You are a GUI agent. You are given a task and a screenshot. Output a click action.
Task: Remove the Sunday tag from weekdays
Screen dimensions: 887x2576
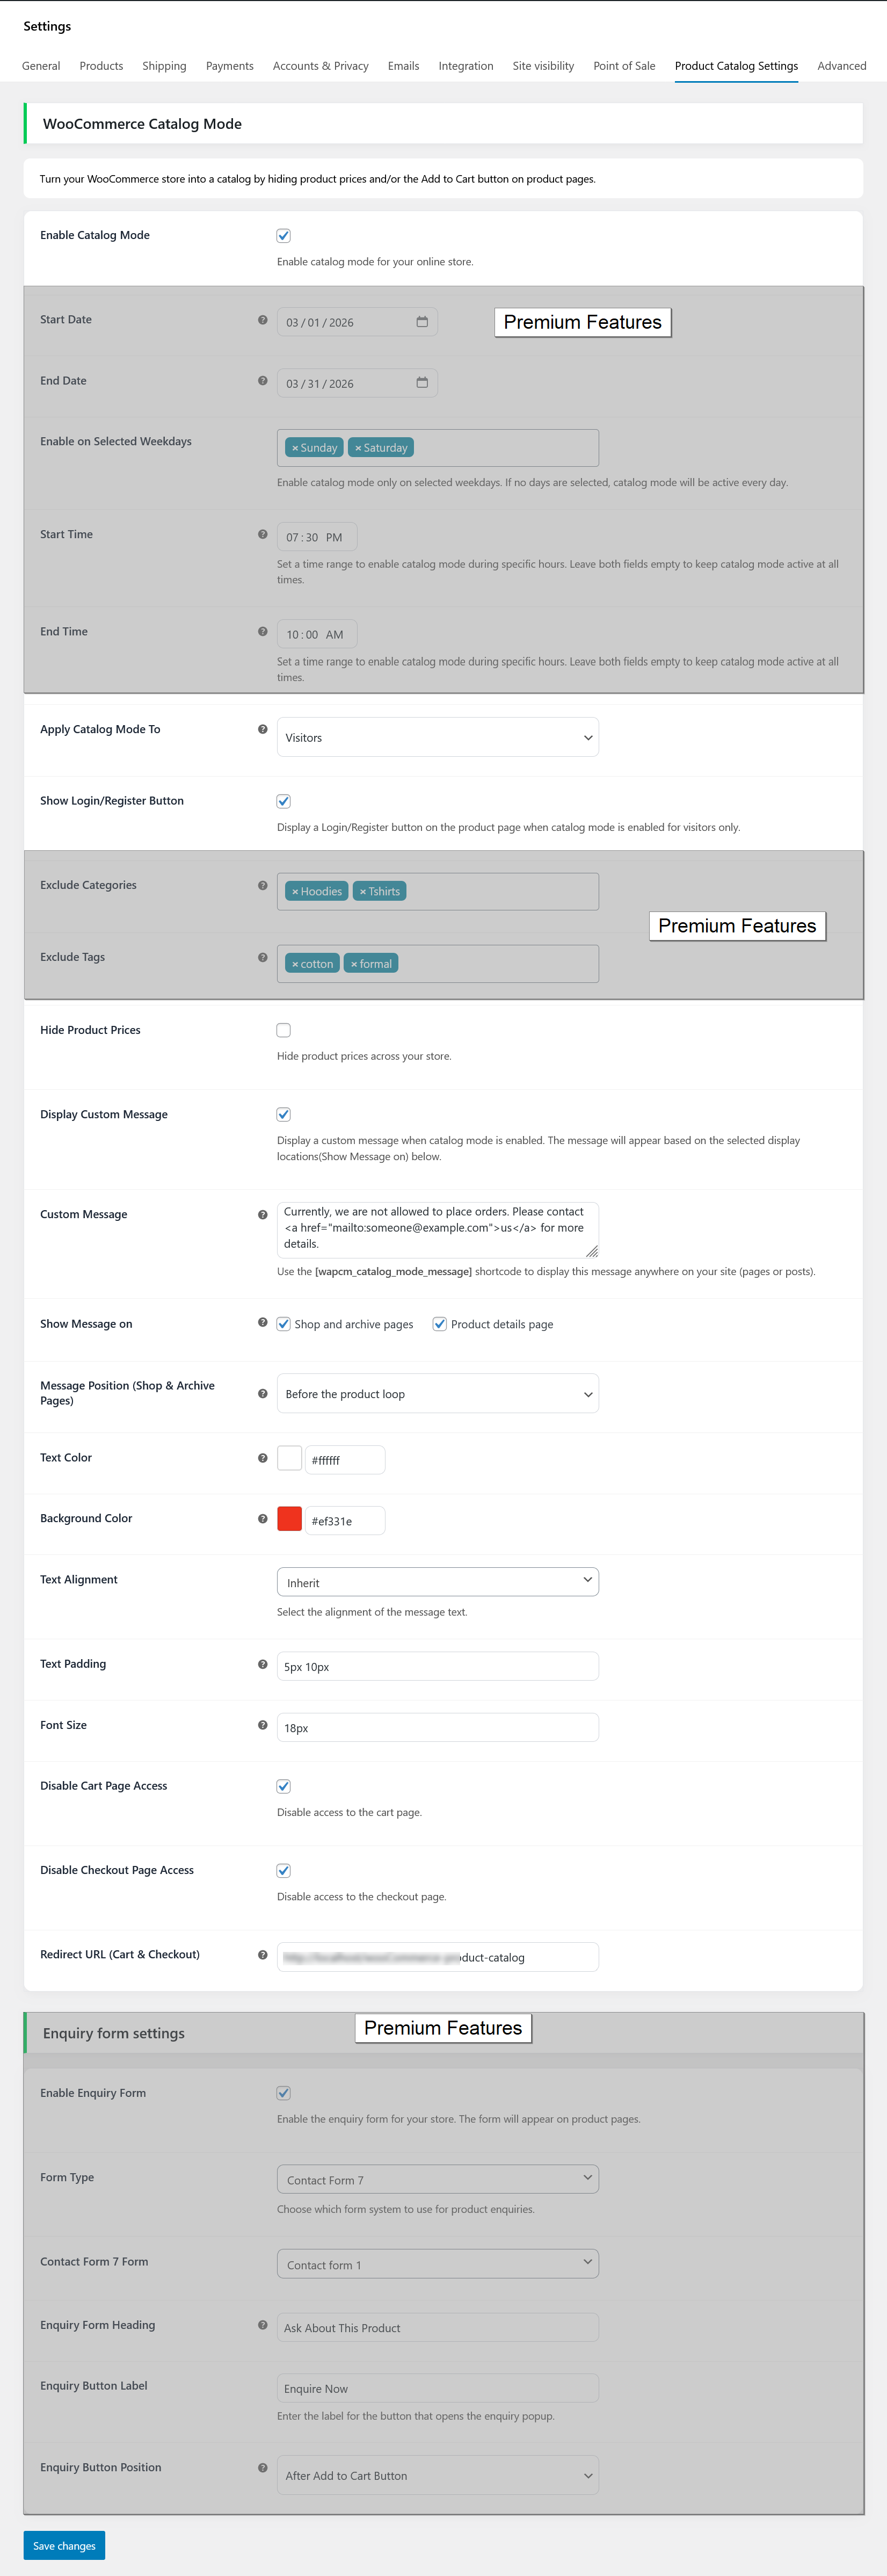coord(295,448)
